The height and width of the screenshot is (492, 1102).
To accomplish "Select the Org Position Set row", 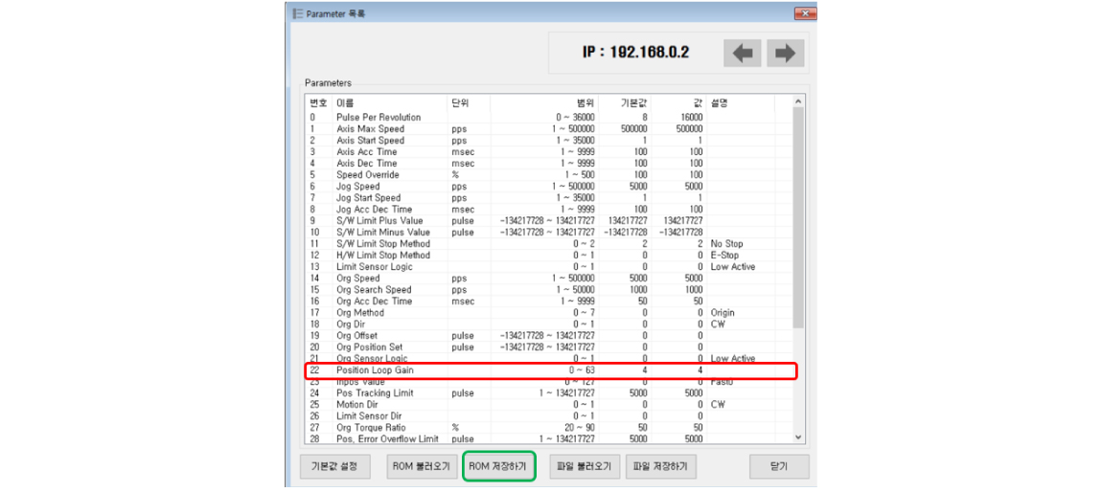I will tap(548, 347).
